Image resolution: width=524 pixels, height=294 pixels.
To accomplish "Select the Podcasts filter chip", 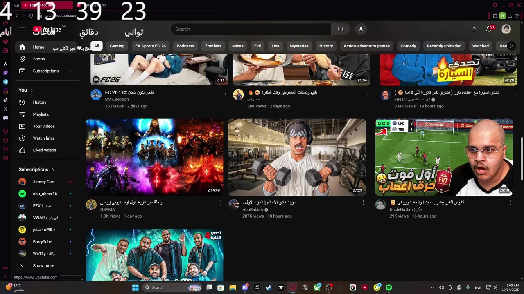I will click(185, 46).
